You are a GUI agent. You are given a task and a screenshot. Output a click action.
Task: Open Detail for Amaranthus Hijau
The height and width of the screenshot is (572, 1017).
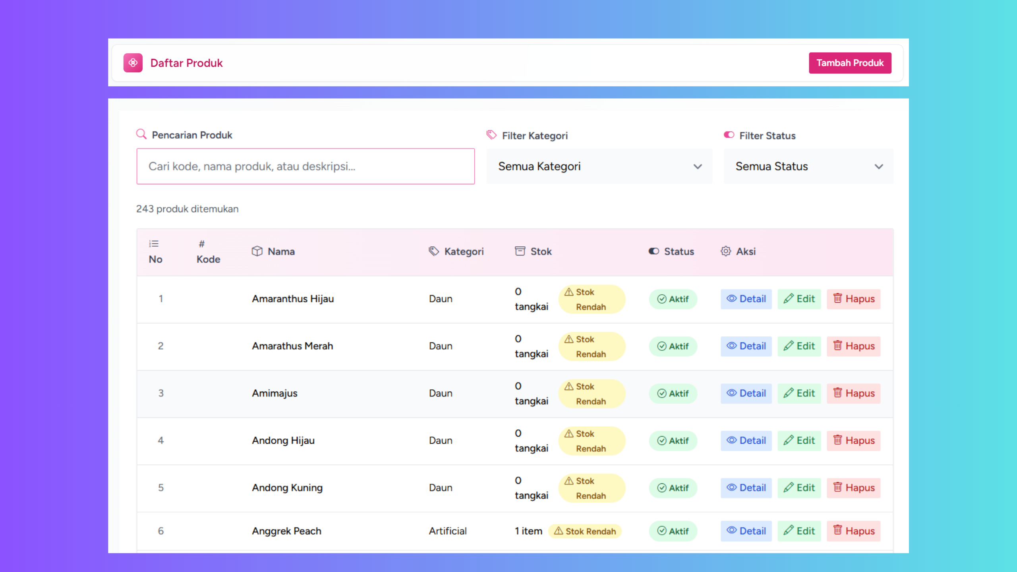(x=746, y=299)
